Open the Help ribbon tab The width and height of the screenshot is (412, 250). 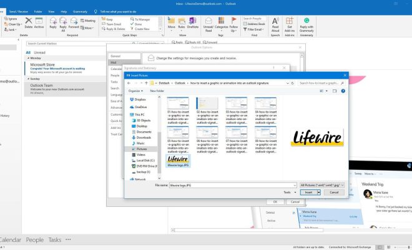coord(64,12)
